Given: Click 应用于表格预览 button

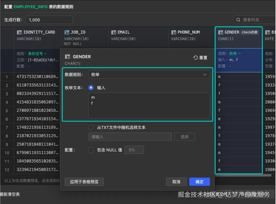Looking at the screenshot, I should (x=84, y=182).
